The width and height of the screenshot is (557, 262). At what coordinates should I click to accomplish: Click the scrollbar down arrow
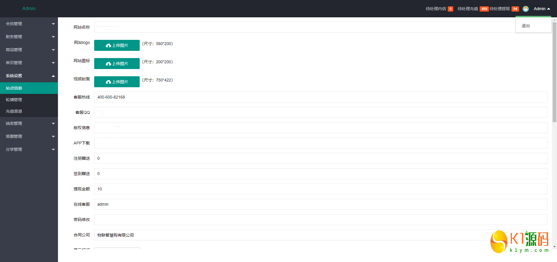click(554, 247)
